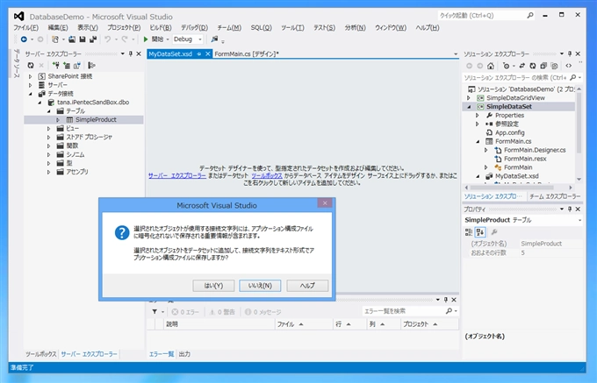Image resolution: width=597 pixels, height=383 pixels.
Task: Click the サーバー エクスプローラー link in designer
Action: [x=177, y=176]
